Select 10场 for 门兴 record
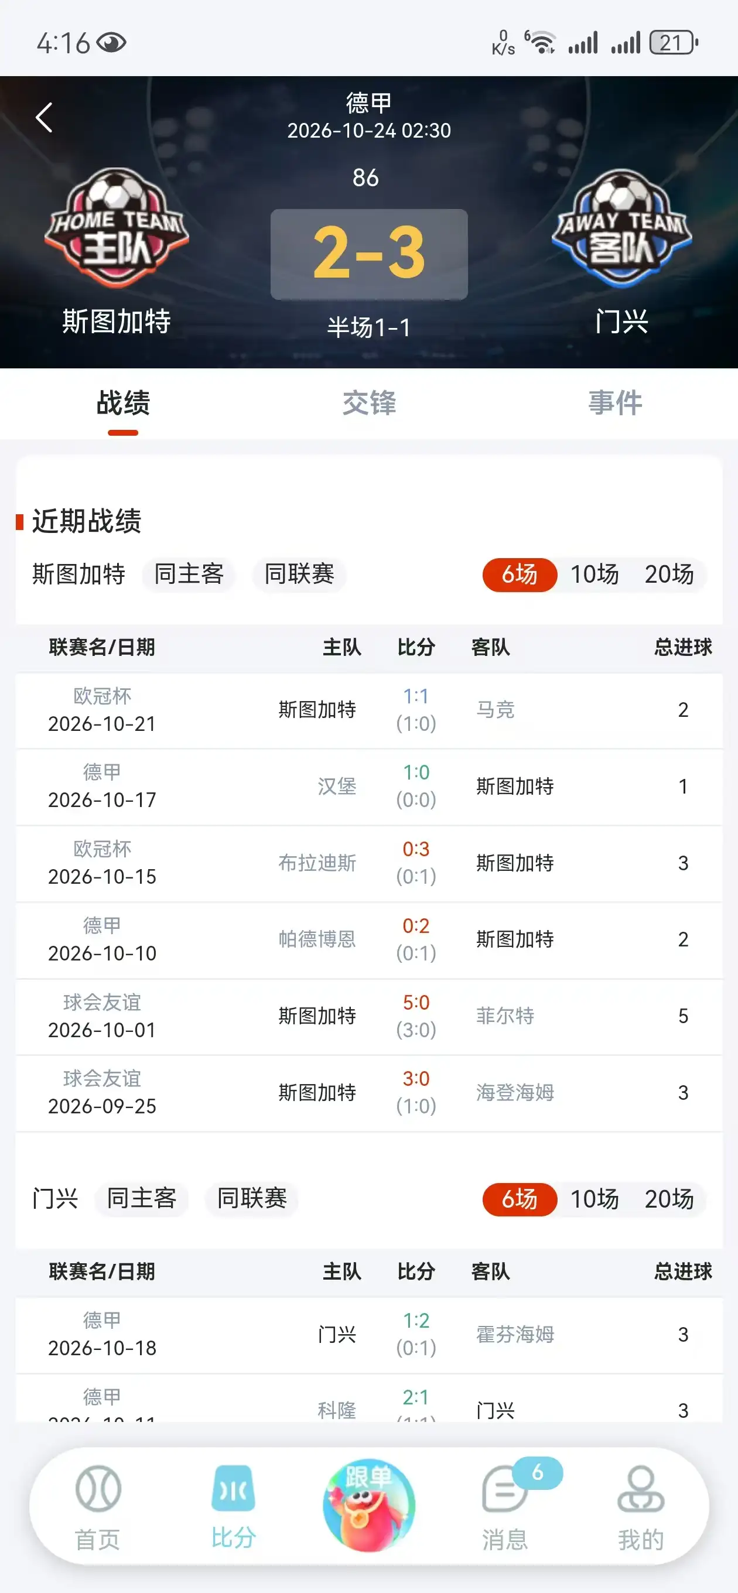This screenshot has width=738, height=1593. pyautogui.click(x=594, y=1199)
